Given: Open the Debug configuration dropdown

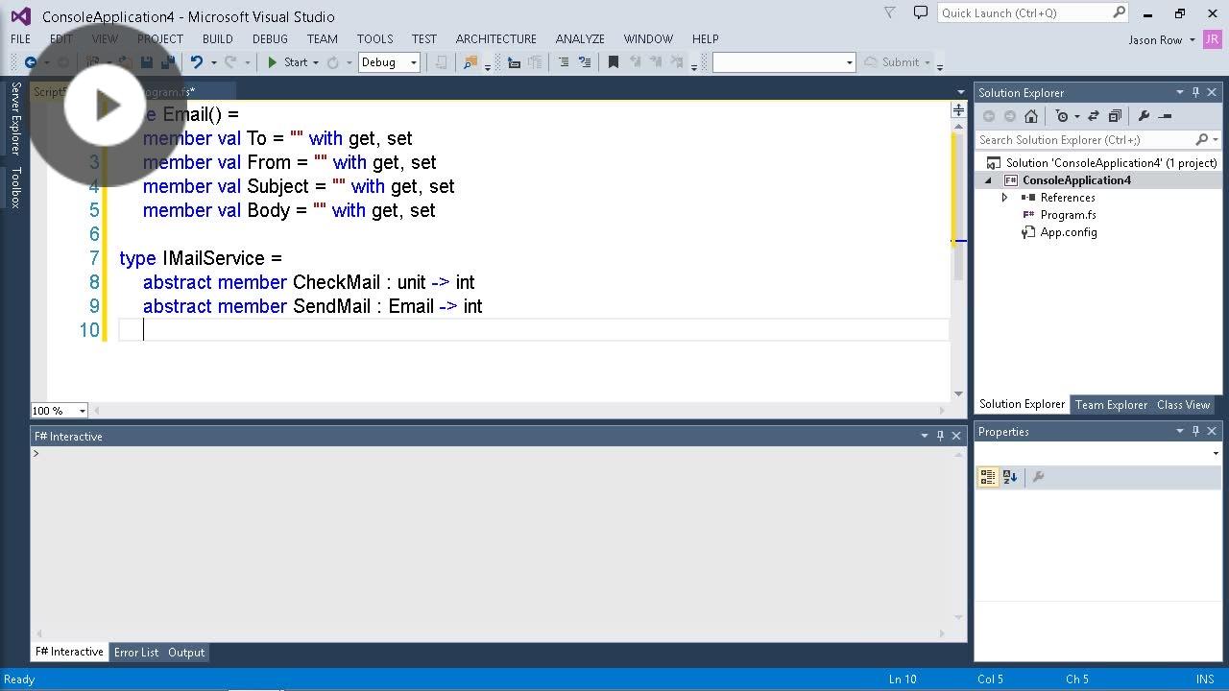Looking at the screenshot, I should click(x=413, y=61).
